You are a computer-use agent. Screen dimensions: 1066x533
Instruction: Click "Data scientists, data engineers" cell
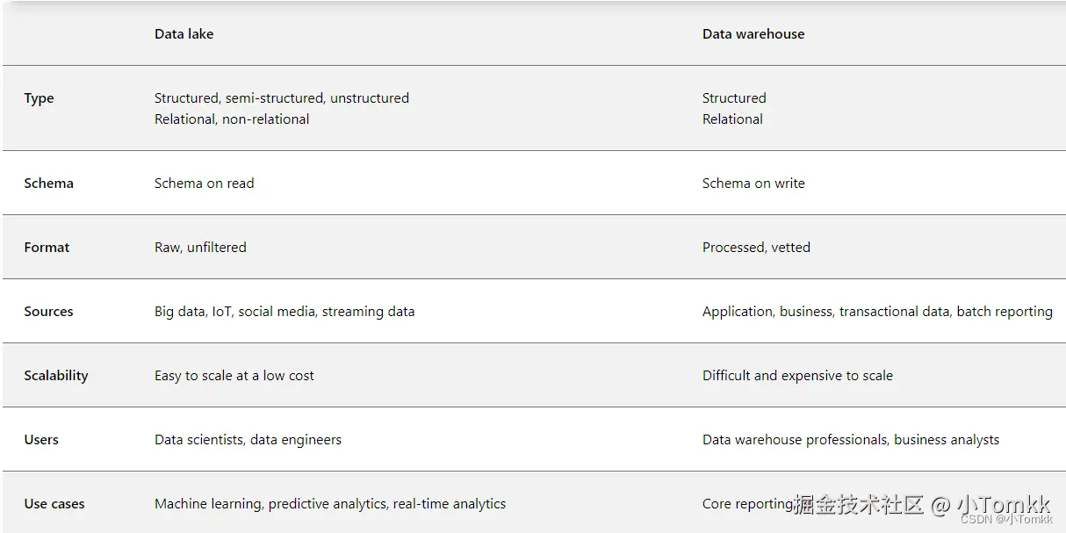coord(248,440)
